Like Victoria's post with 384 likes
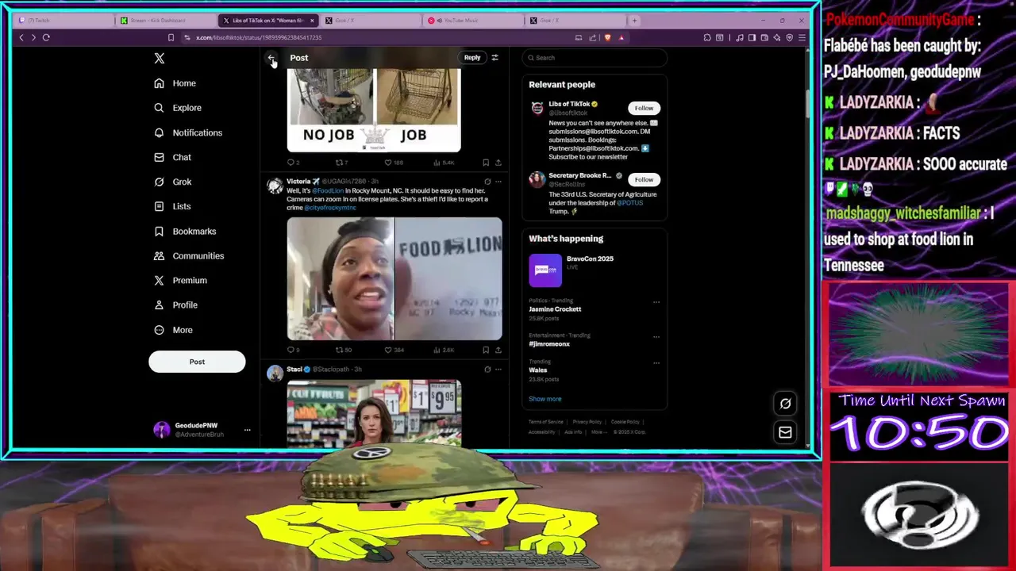Viewport: 1016px width, 571px height. click(x=394, y=350)
